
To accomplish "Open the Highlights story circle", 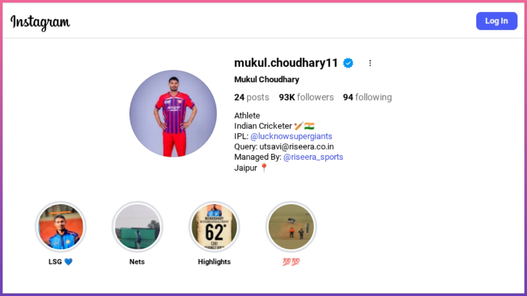I will pyautogui.click(x=214, y=227).
